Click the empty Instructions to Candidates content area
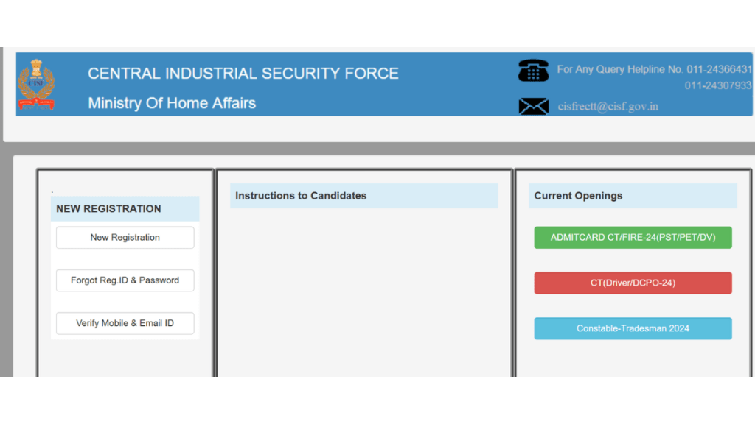The height and width of the screenshot is (424, 755). [x=363, y=294]
